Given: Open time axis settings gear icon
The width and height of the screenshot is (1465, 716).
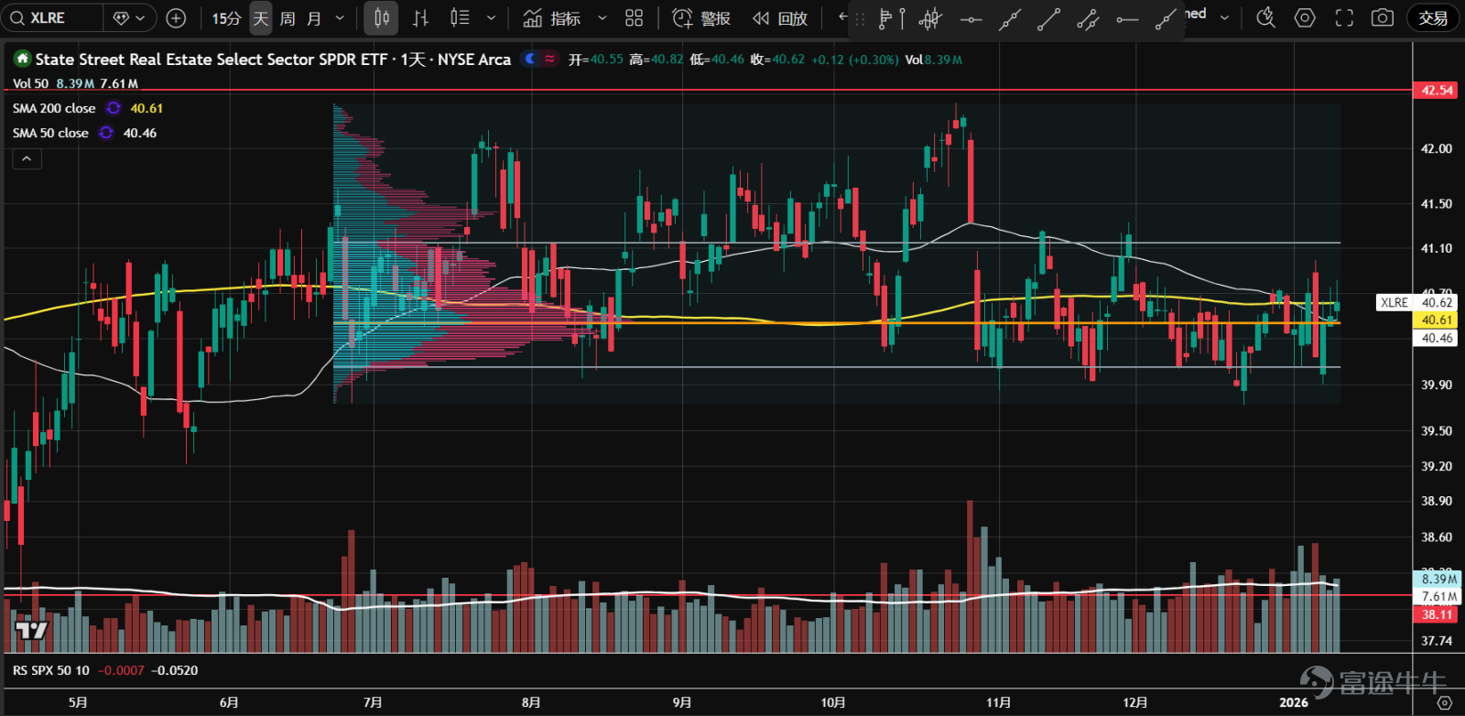Looking at the screenshot, I should tap(1445, 702).
